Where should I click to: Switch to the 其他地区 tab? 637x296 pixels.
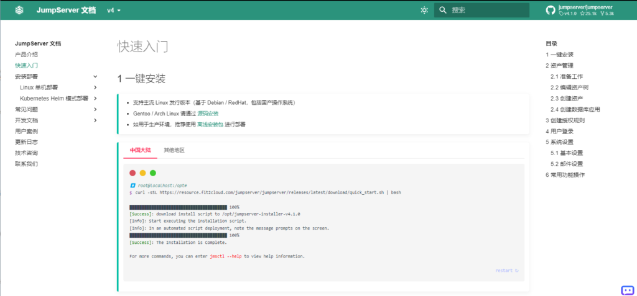pos(174,150)
